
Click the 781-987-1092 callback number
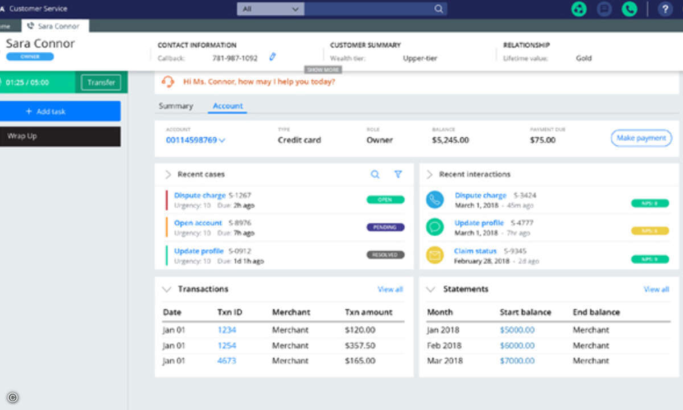pos(234,58)
